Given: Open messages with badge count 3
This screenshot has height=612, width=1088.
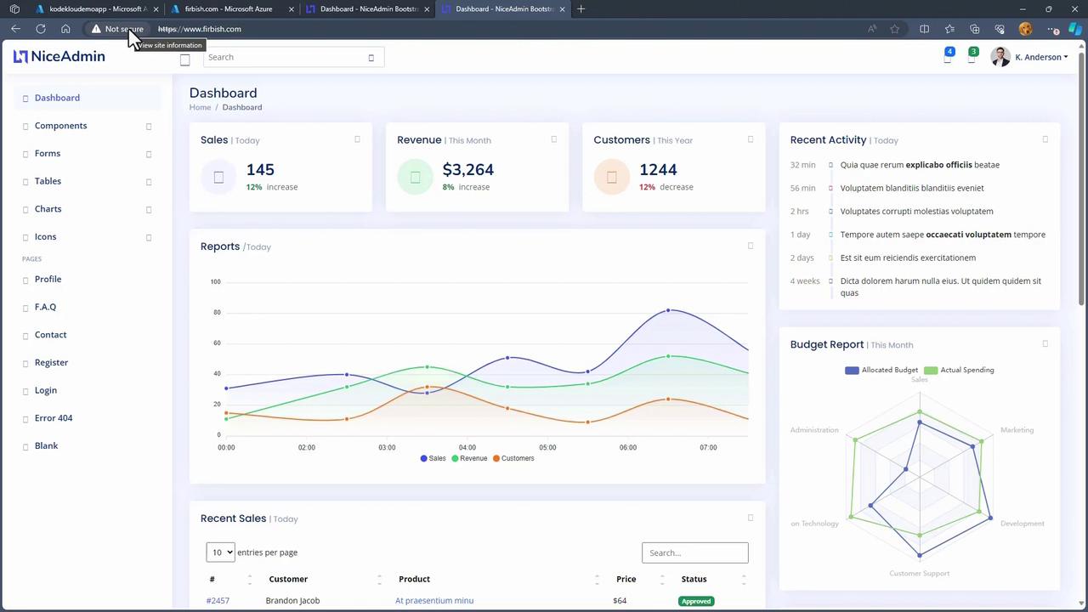Looking at the screenshot, I should pyautogui.click(x=972, y=58).
